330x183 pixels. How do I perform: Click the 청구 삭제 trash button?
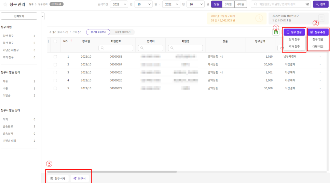[58, 179]
